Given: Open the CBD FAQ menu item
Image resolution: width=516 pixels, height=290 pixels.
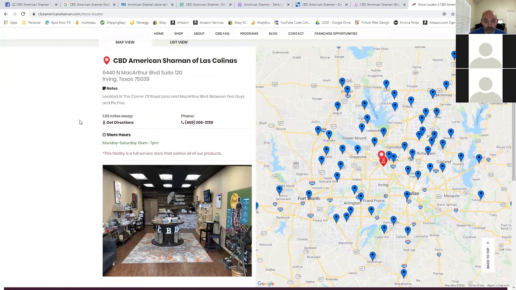Looking at the screenshot, I should tap(222, 33).
